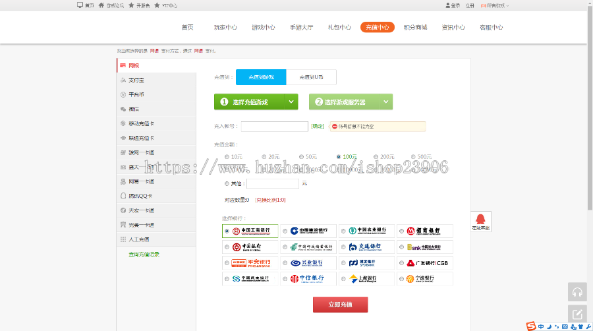Click the 支付宝 icon in sidebar
The width and height of the screenshot is (593, 331).
point(123,80)
